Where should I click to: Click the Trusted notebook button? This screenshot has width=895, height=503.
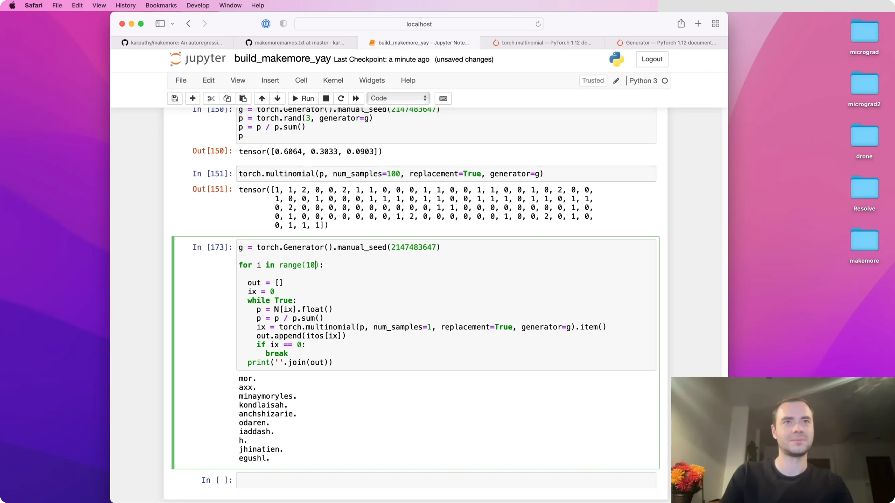593,81
